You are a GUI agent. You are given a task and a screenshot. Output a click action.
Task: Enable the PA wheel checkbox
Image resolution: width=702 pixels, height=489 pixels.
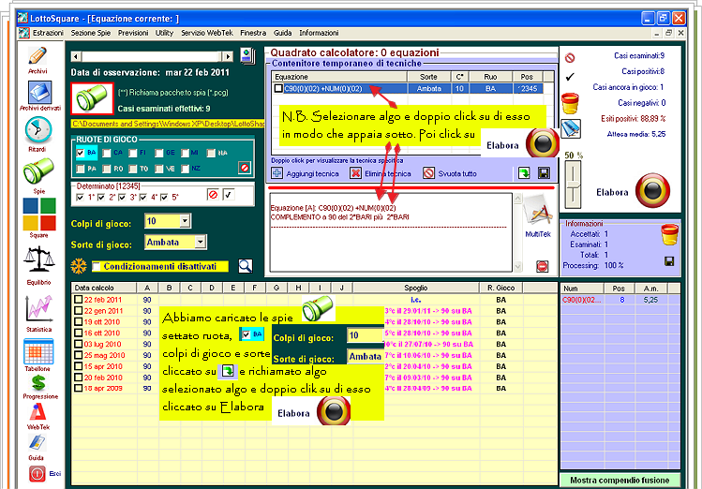coord(81,169)
